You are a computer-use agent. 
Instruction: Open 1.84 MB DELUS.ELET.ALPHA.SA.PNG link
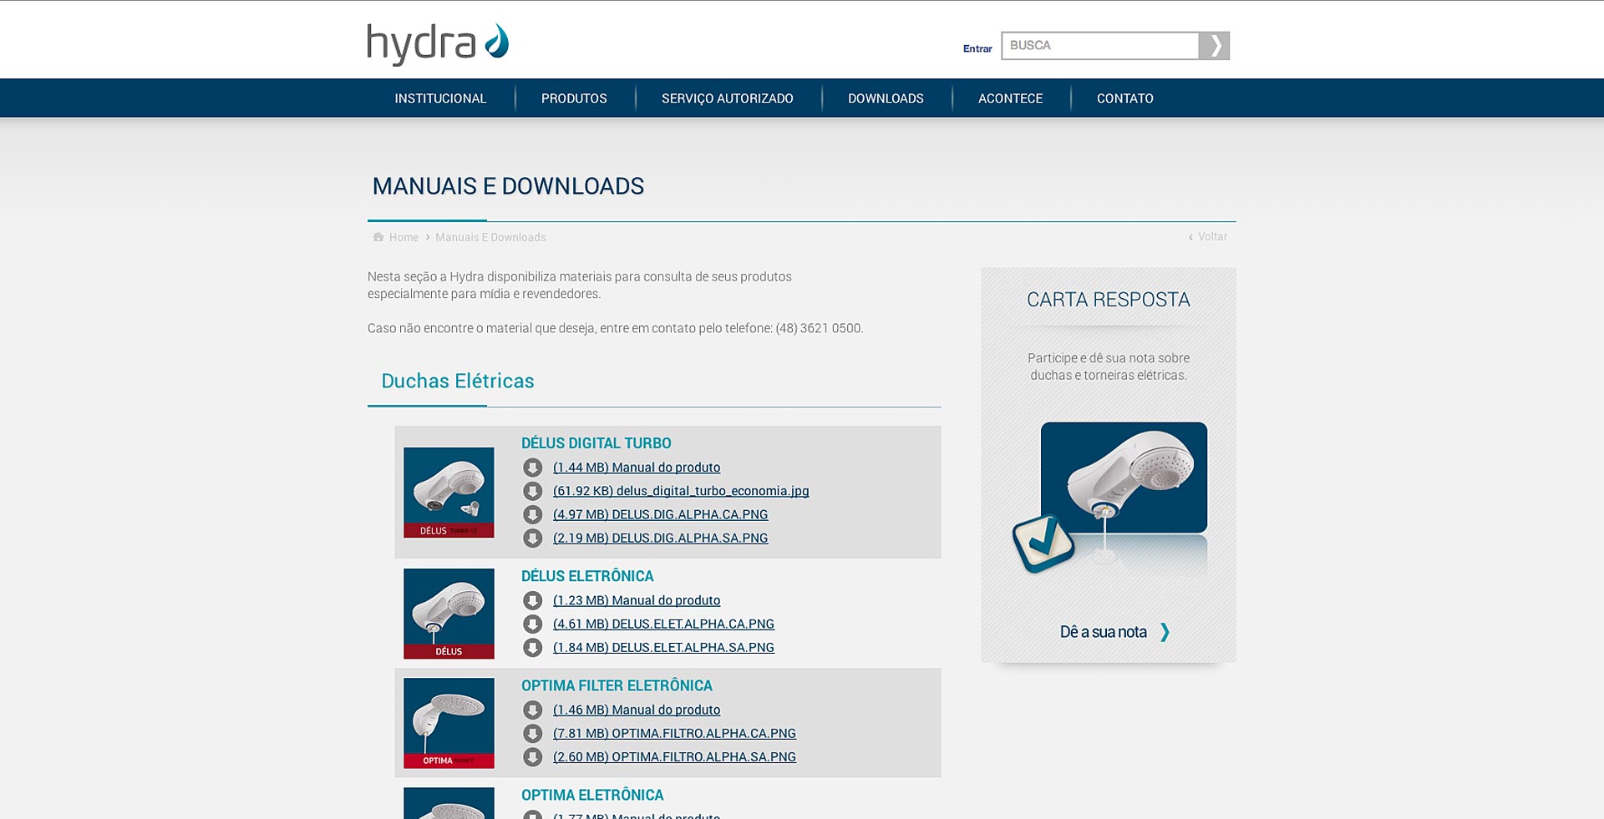[x=663, y=647]
